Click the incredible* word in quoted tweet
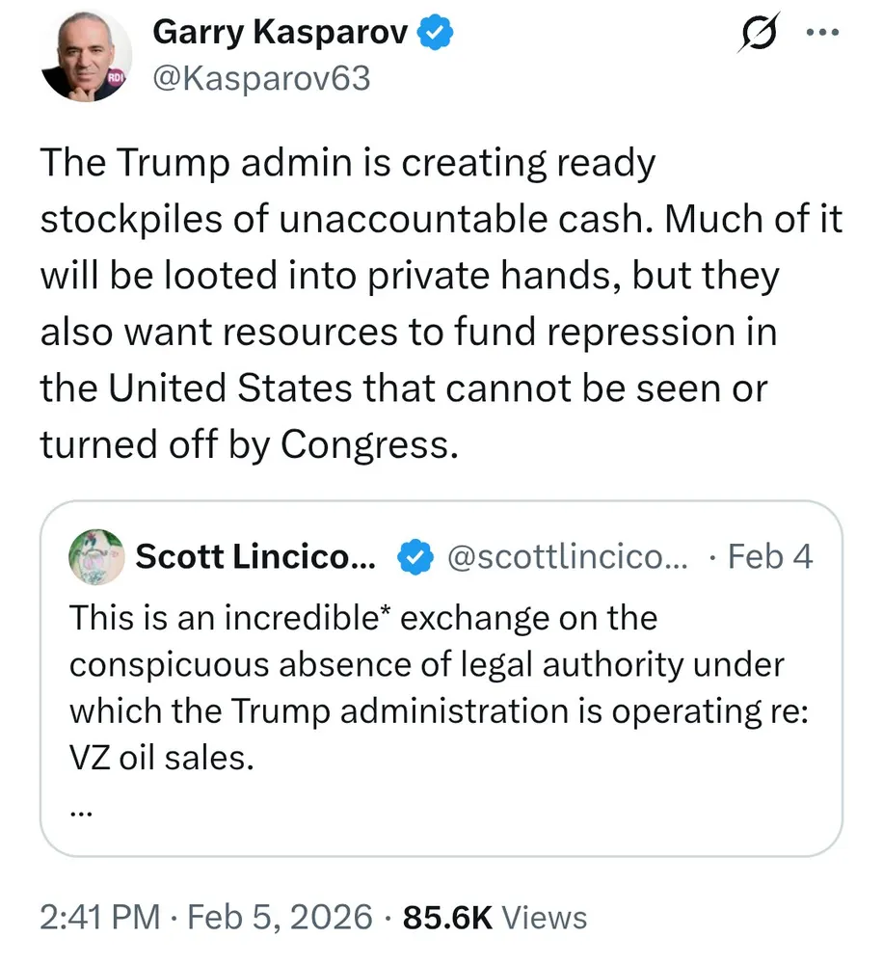This screenshot has width=883, height=964. [307, 617]
